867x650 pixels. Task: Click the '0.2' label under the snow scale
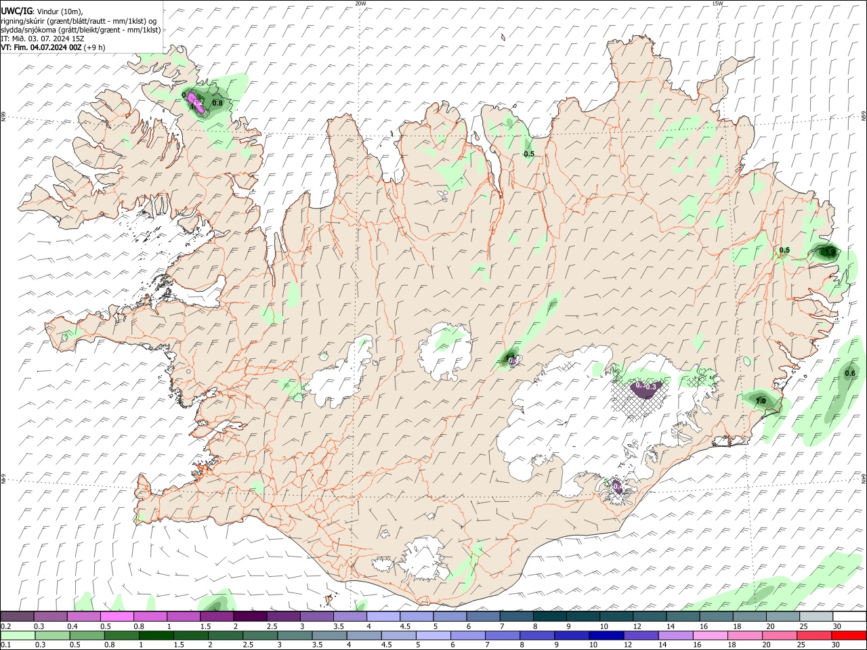click(x=5, y=626)
